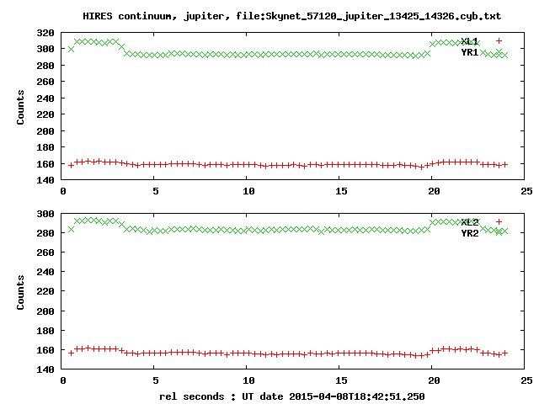Screen dimensions: 539x404
Task: Click the 200 y-axis tick on upper plot
Action: [x=45, y=131]
